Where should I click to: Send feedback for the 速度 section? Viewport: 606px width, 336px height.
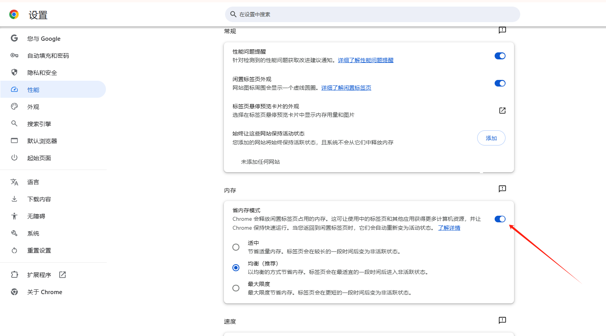pyautogui.click(x=502, y=320)
